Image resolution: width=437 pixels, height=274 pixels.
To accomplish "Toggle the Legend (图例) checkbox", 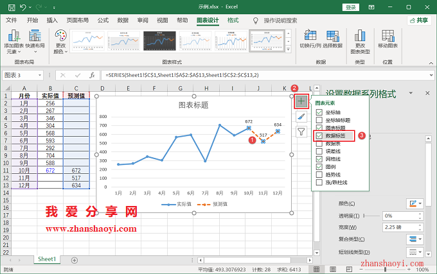I will coord(319,167).
